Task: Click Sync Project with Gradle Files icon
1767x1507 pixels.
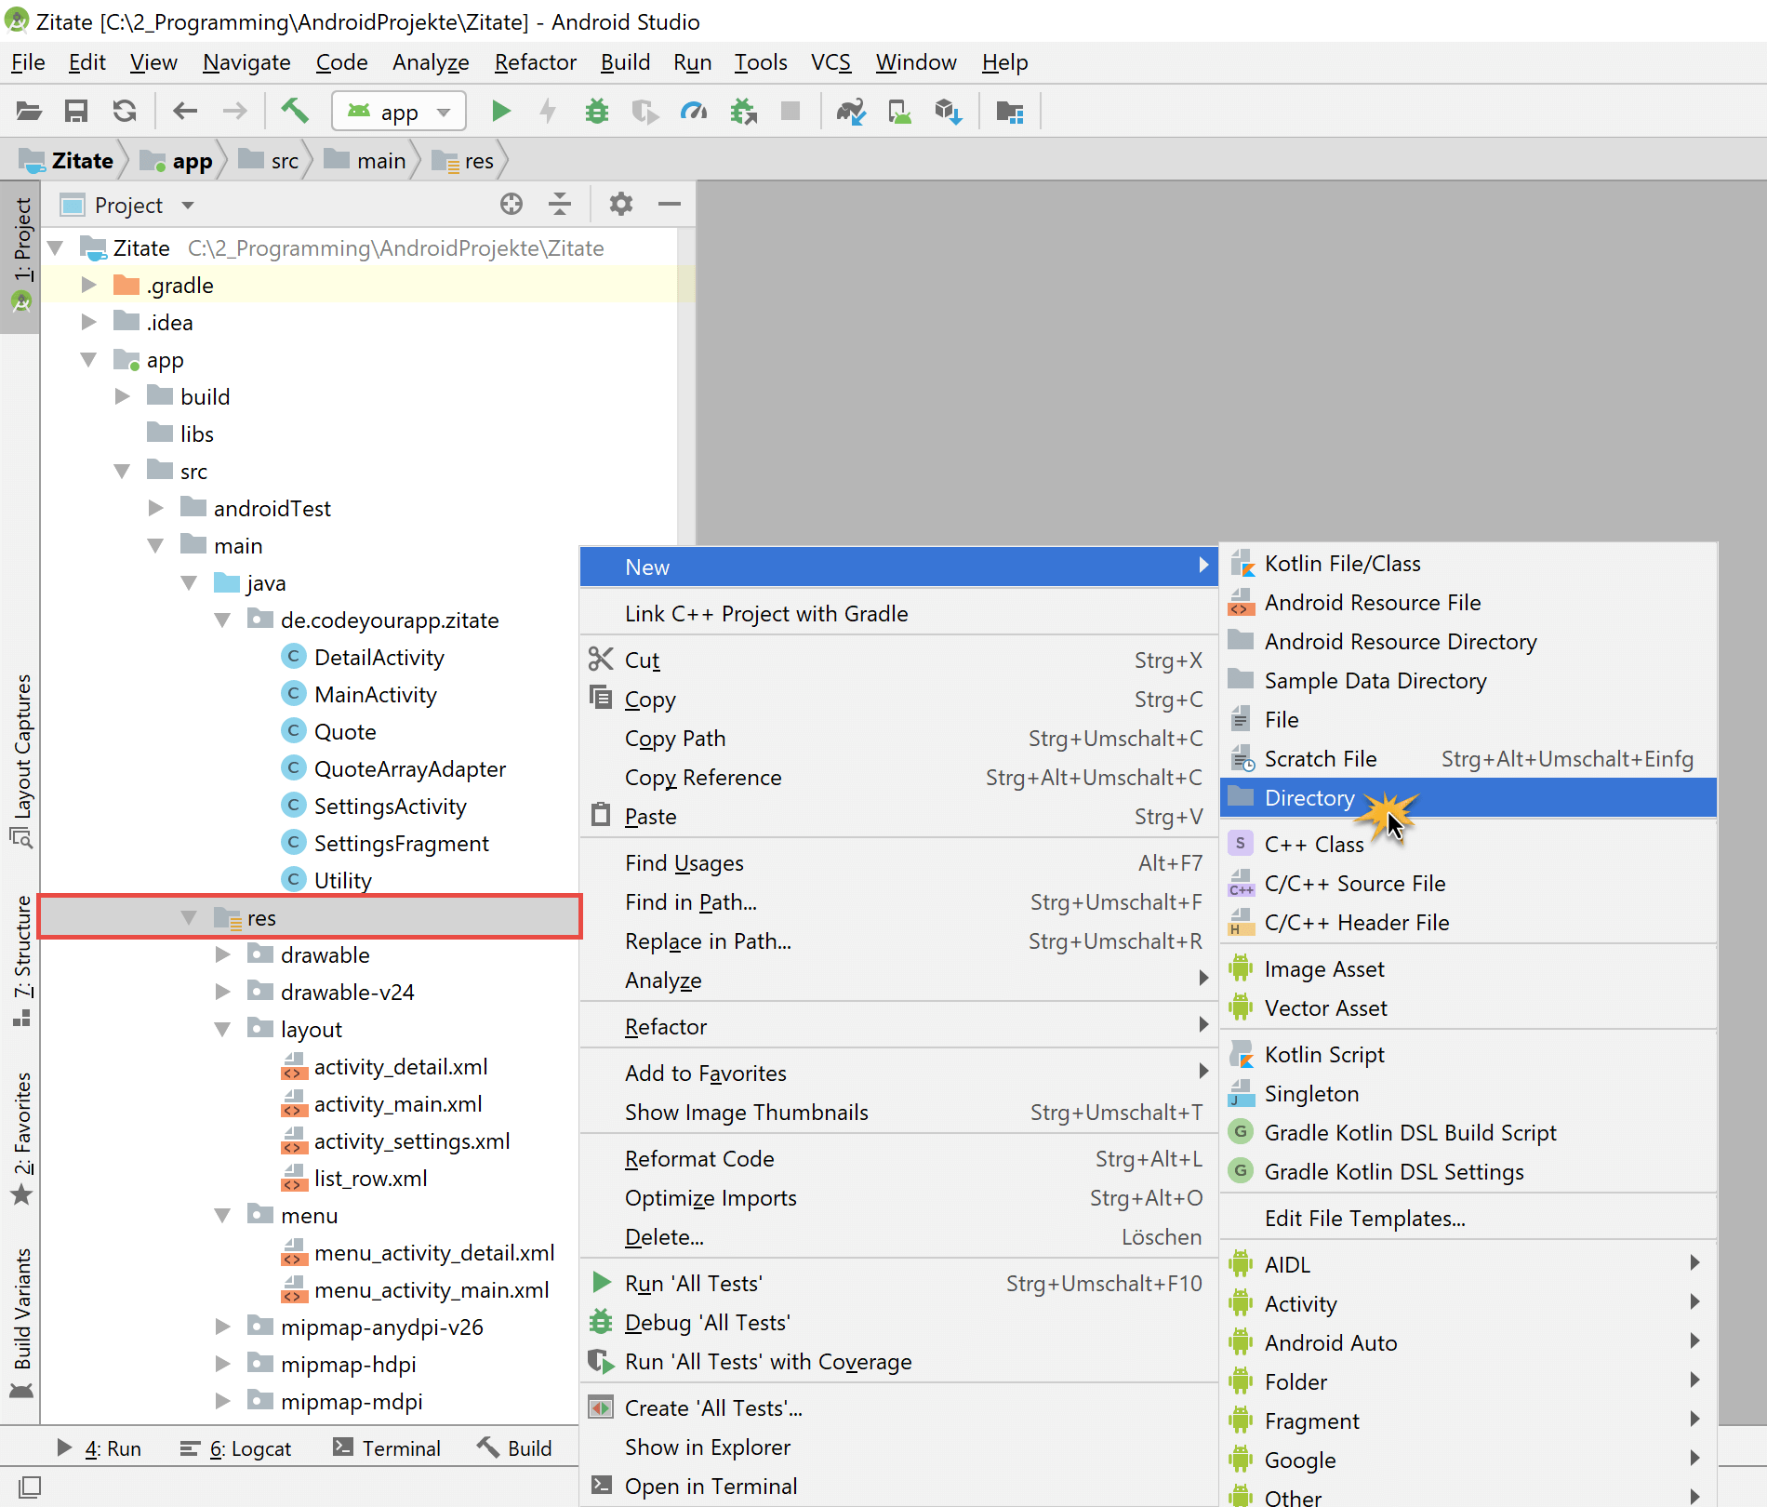Action: point(851,112)
